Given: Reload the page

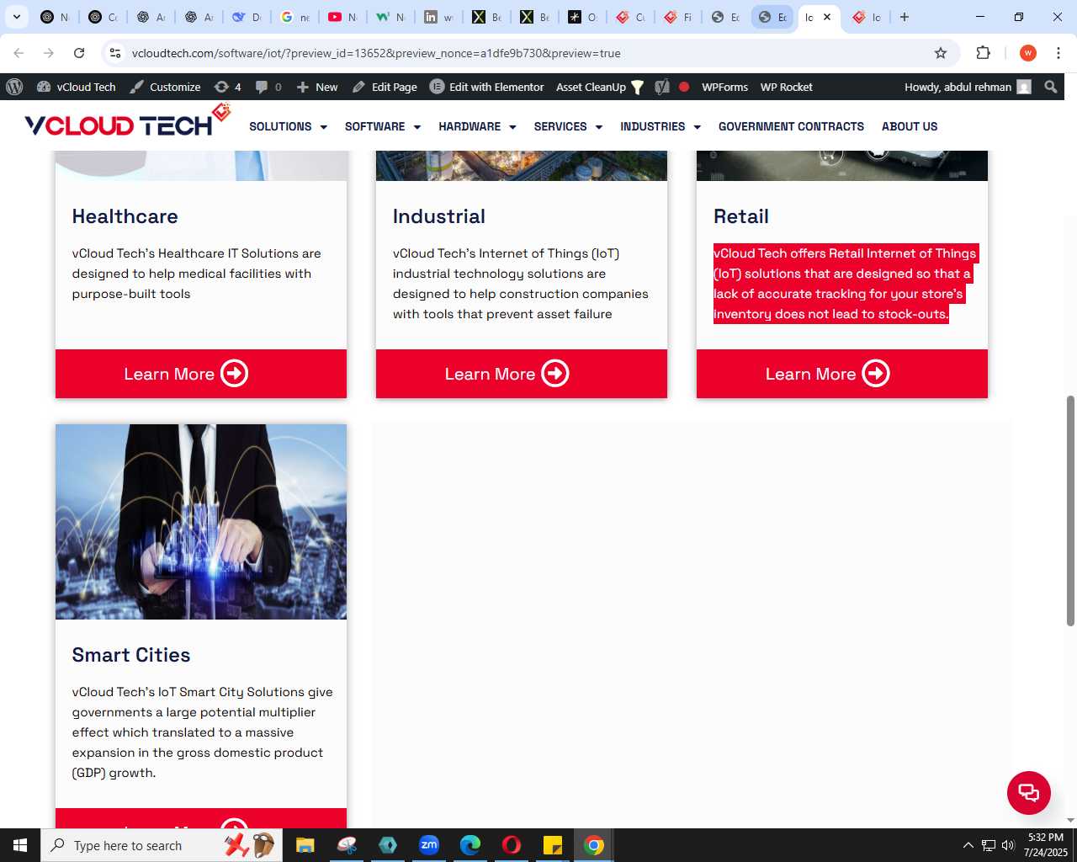Looking at the screenshot, I should tap(79, 53).
